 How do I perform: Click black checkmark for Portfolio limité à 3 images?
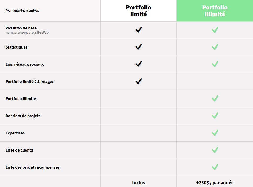click(x=138, y=81)
